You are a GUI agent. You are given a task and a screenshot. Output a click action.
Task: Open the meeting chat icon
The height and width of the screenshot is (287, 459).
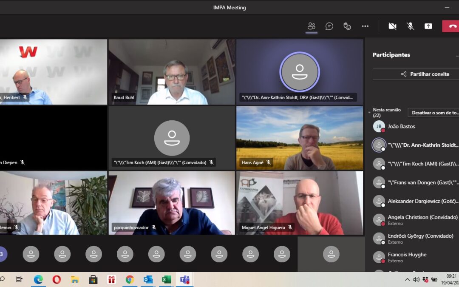(x=329, y=26)
